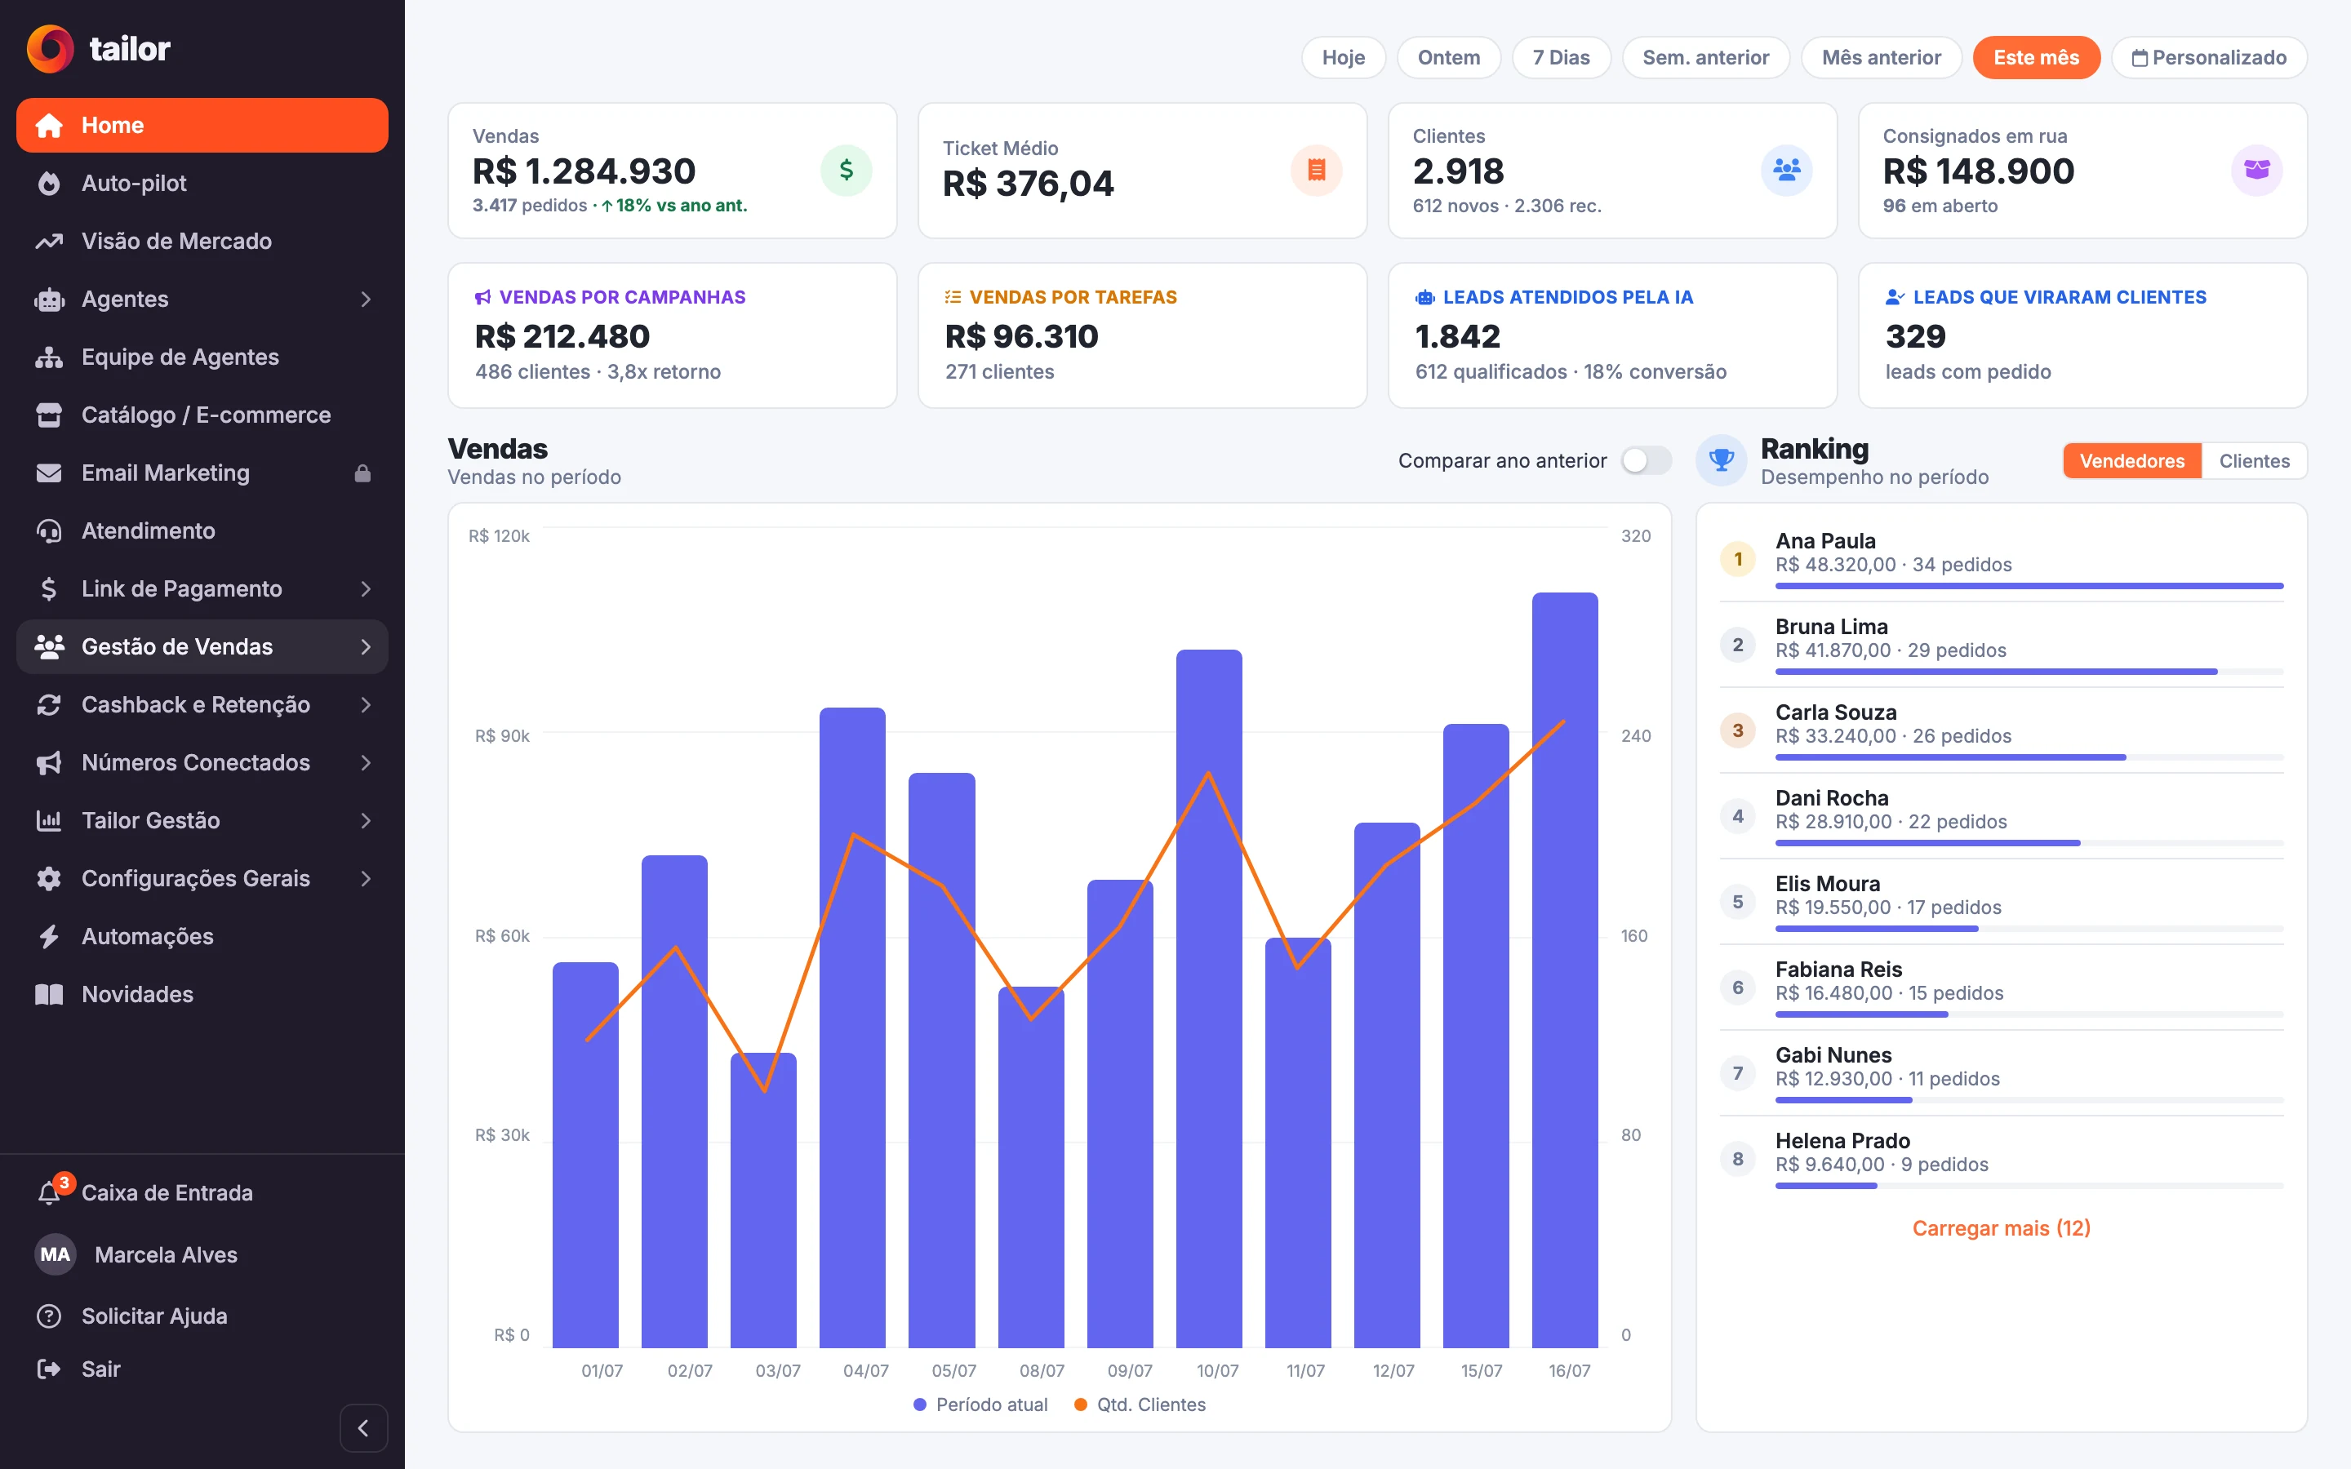
Task: Expand Configurações Gerais chevron
Action: pos(365,878)
